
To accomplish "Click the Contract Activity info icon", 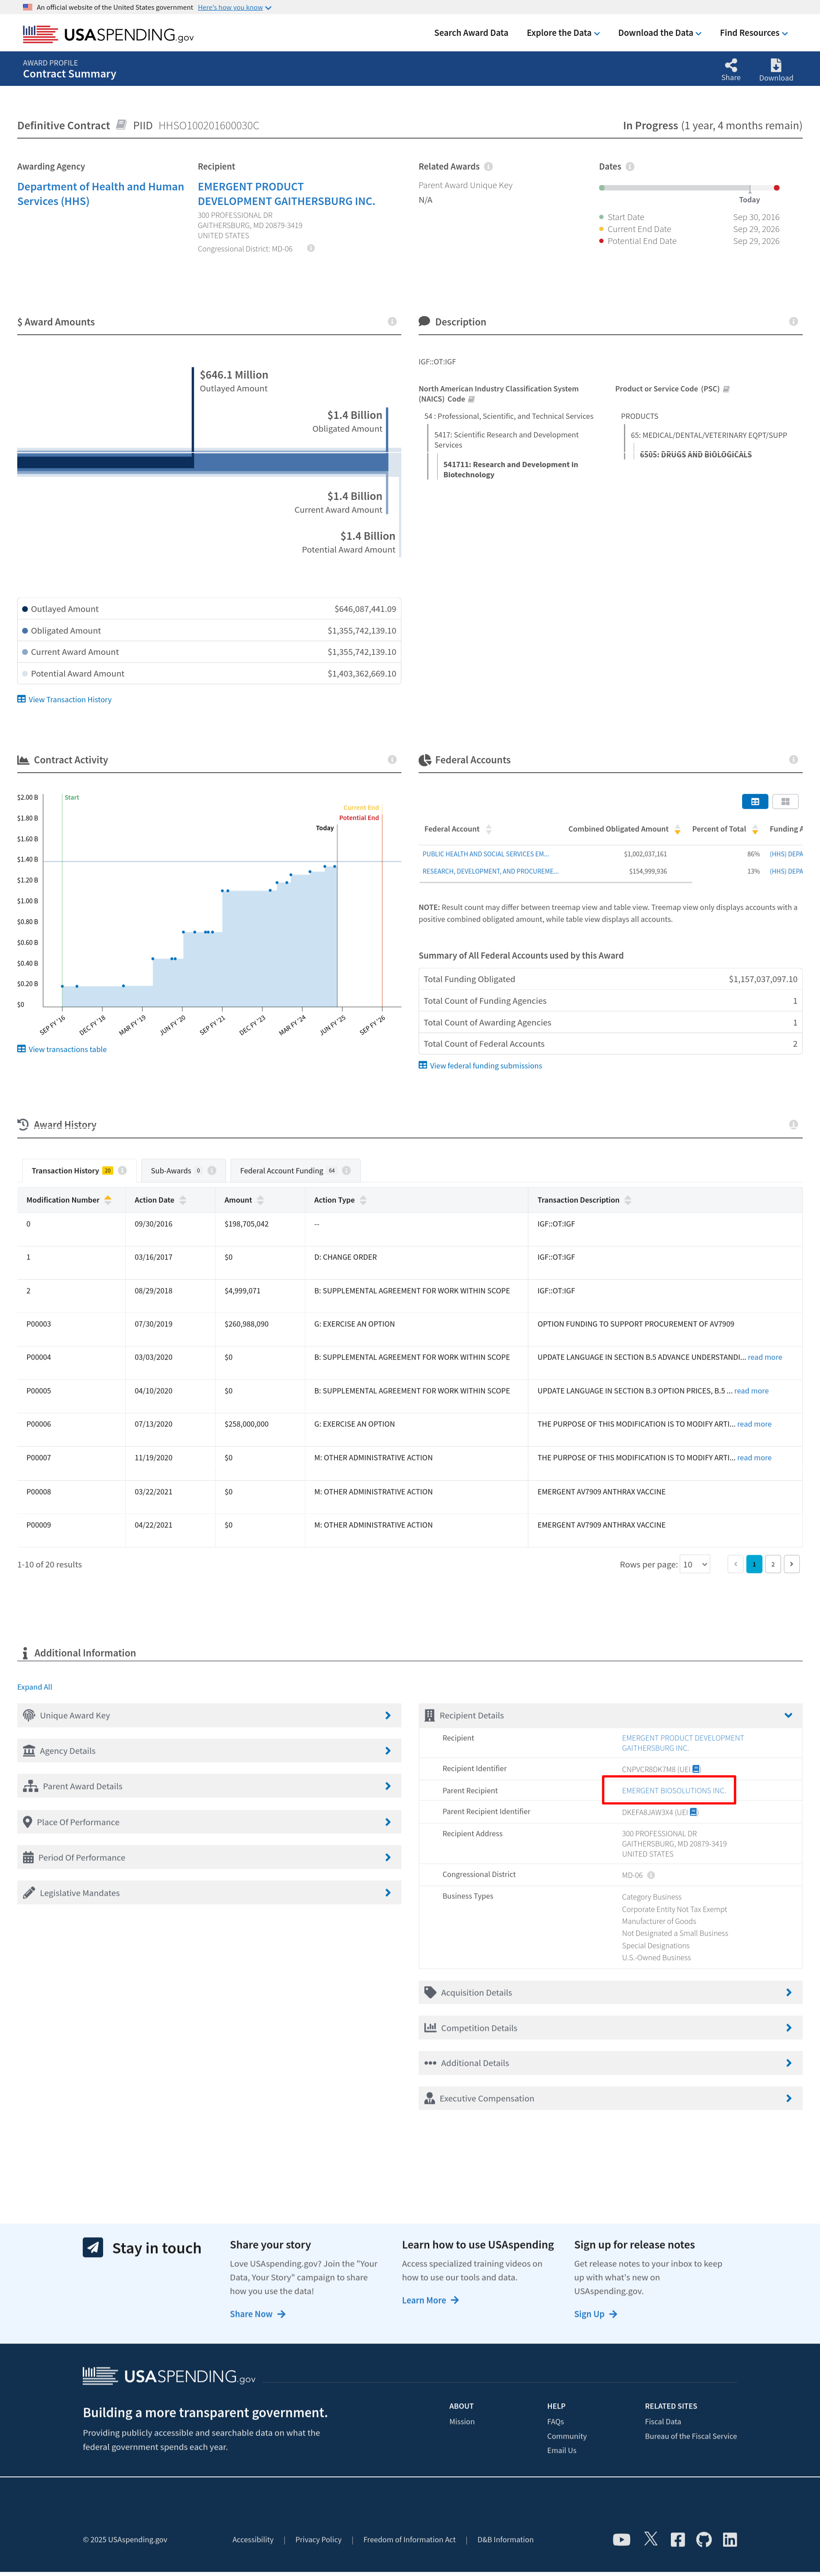I will pyautogui.click(x=392, y=760).
